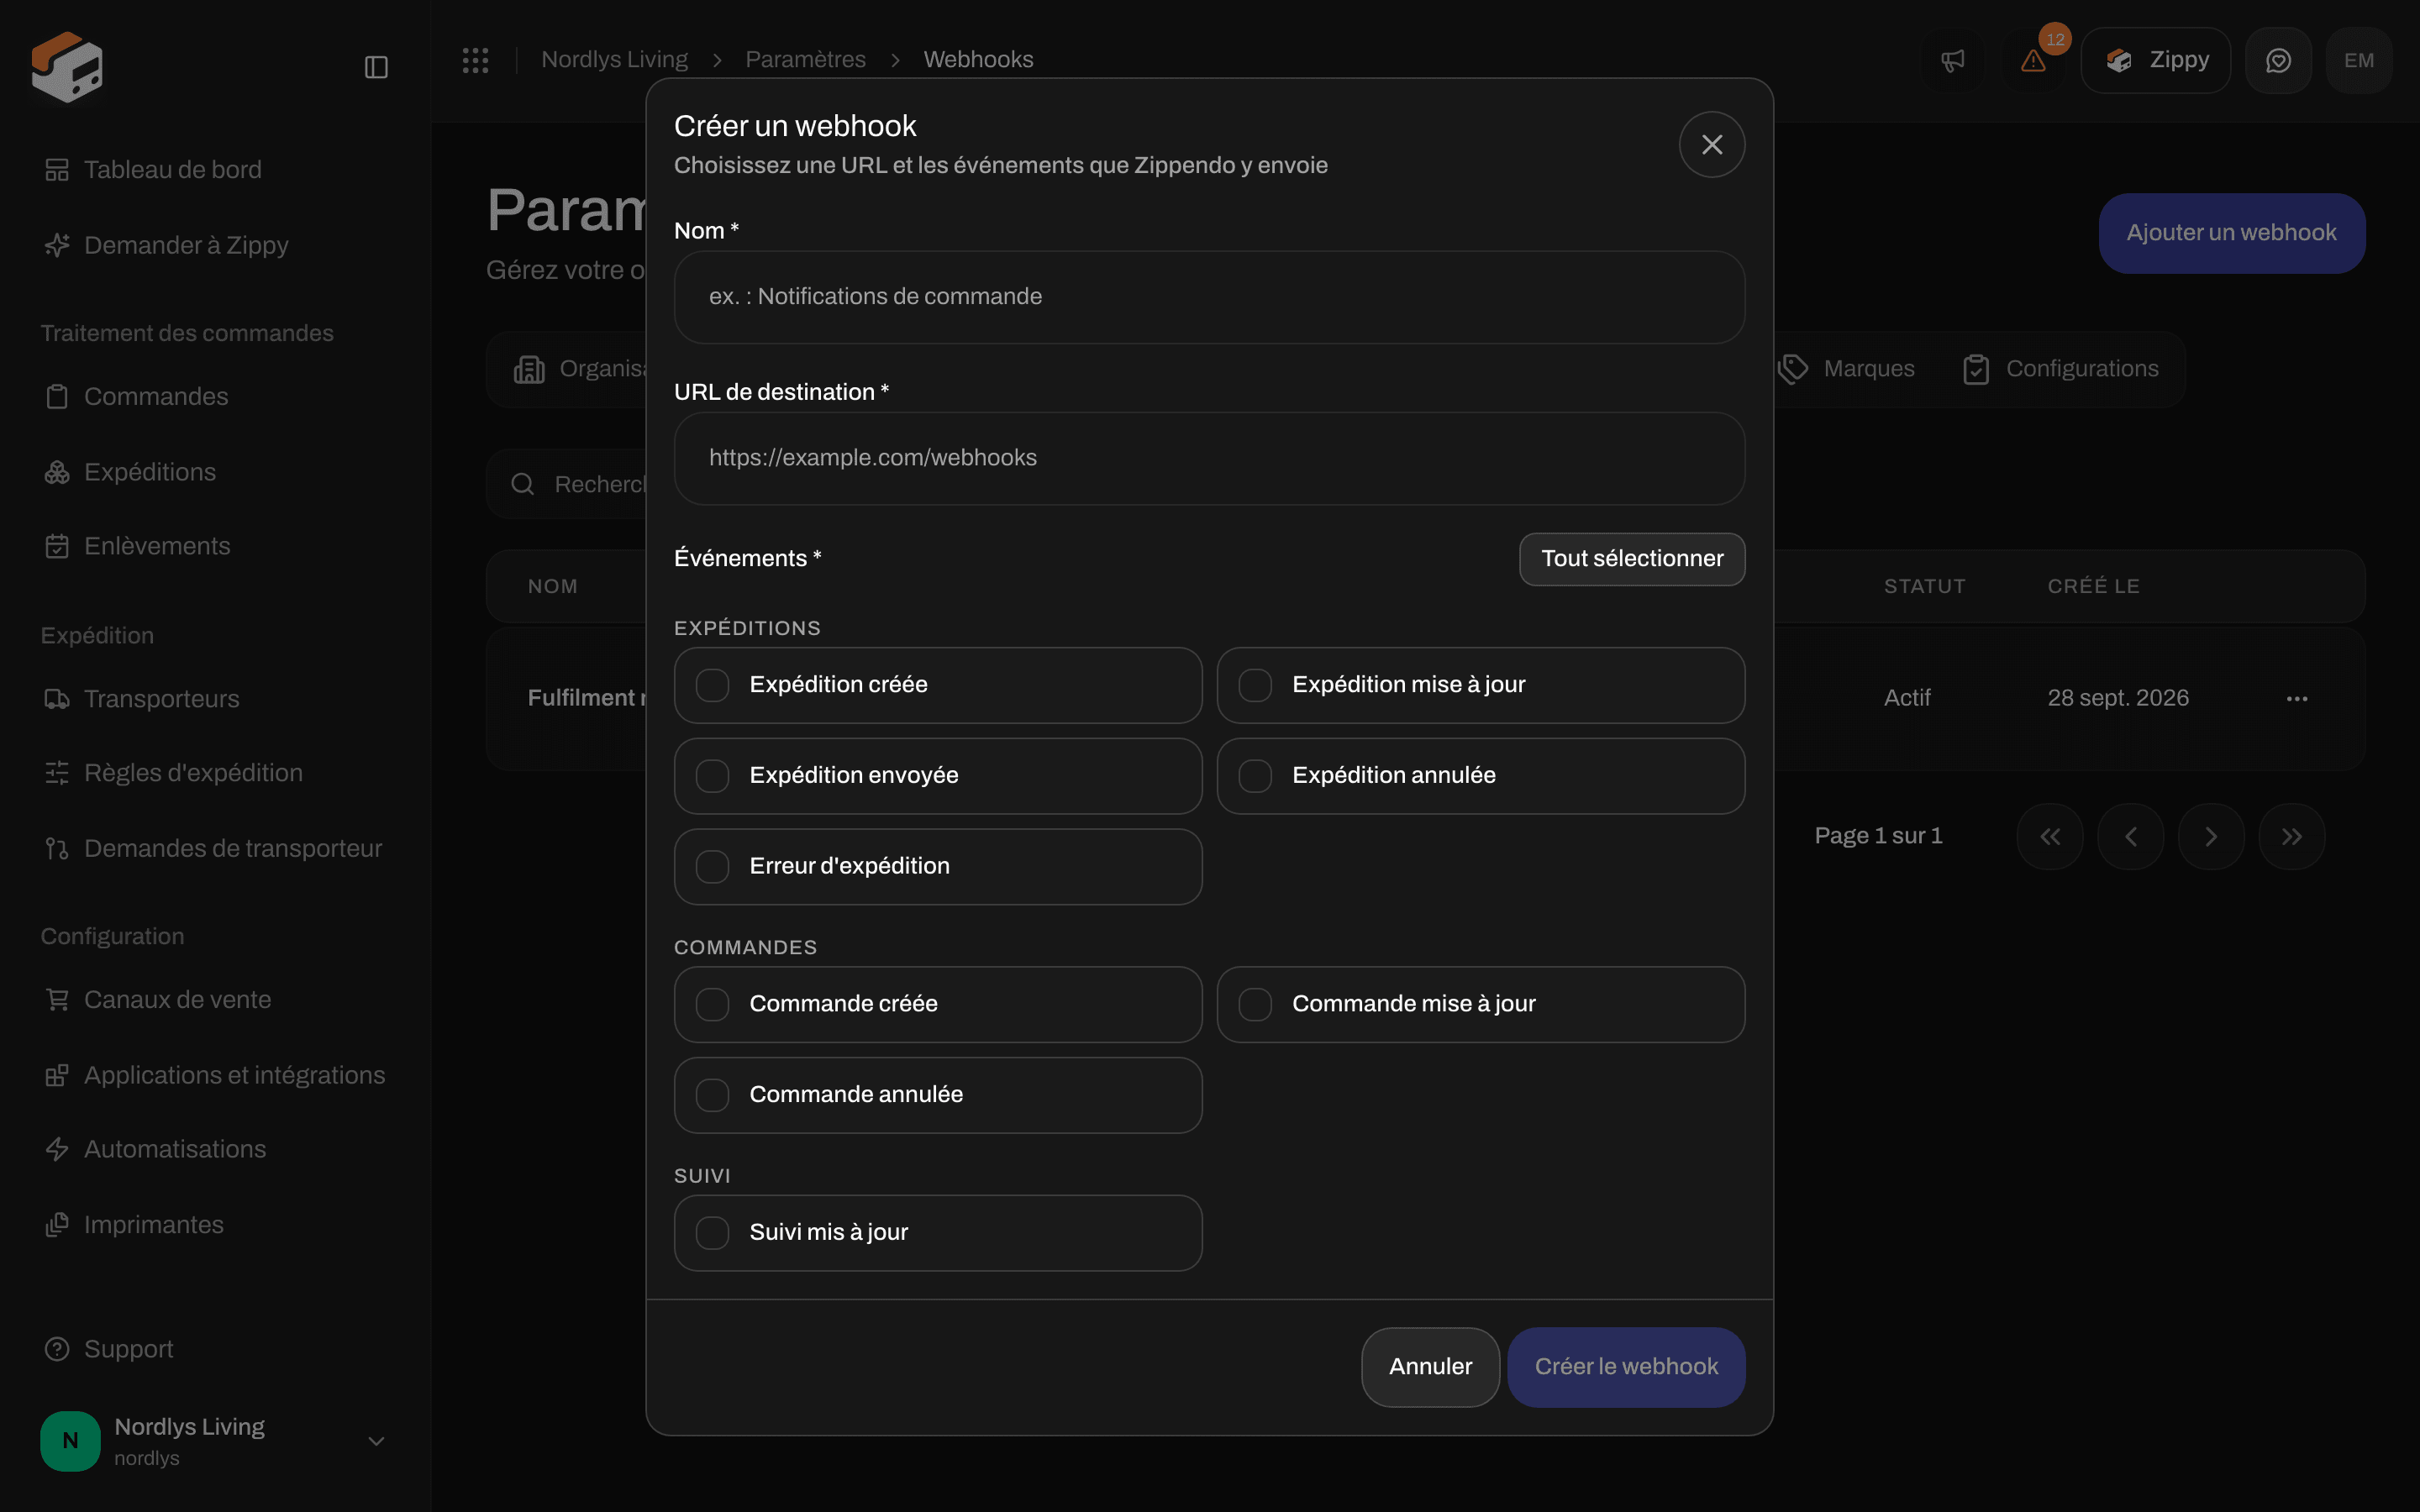
Task: Click Annuler button
Action: 1430,1367
